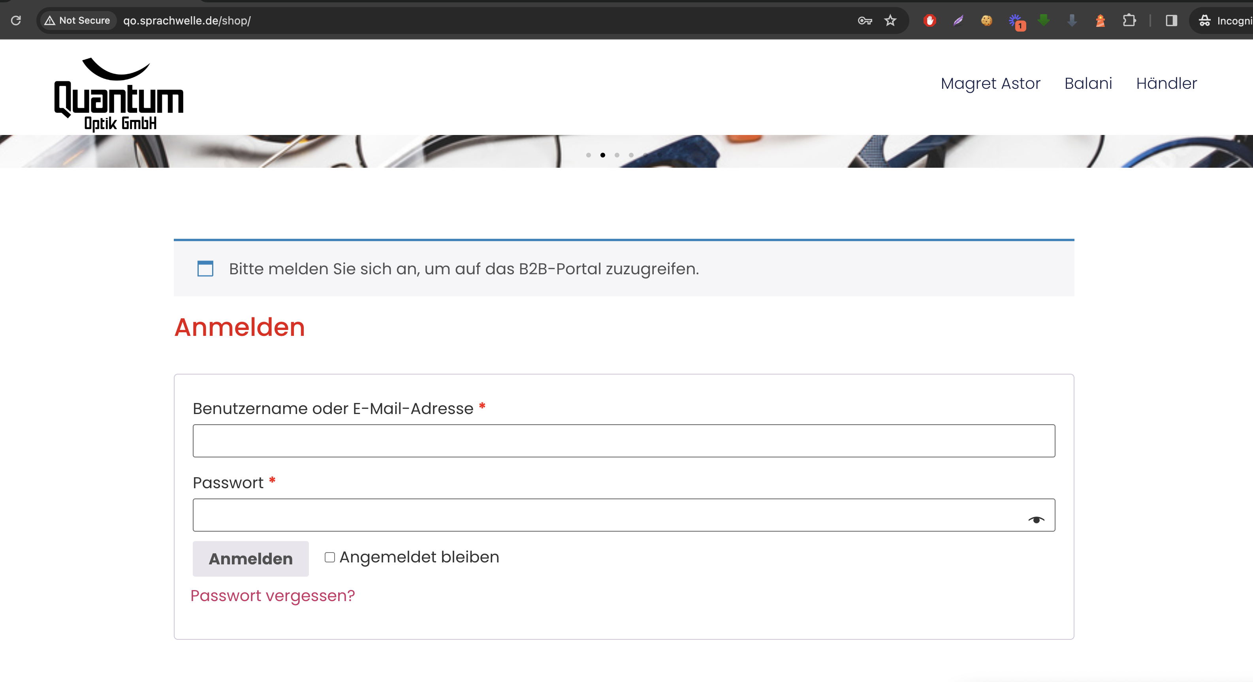Select the active second slider dot

coord(603,155)
